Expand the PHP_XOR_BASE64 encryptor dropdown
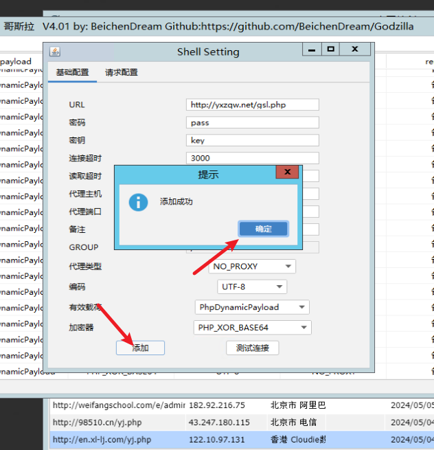 (252, 328)
